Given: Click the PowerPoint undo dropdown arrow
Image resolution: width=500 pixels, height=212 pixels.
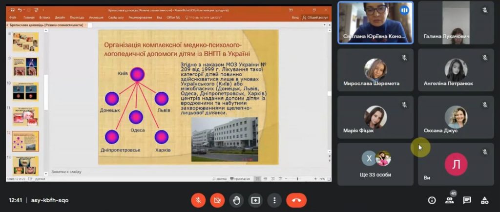Looking at the screenshot, I should [24, 10].
